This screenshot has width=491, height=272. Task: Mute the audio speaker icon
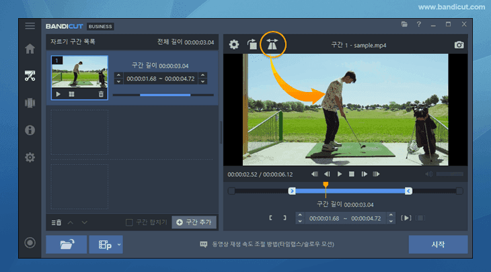pos(429,174)
